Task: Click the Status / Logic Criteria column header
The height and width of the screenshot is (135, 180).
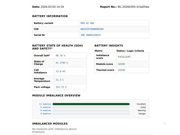Action: (x=130, y=51)
